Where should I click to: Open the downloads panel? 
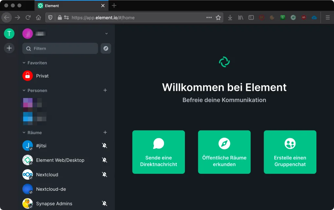230,18
